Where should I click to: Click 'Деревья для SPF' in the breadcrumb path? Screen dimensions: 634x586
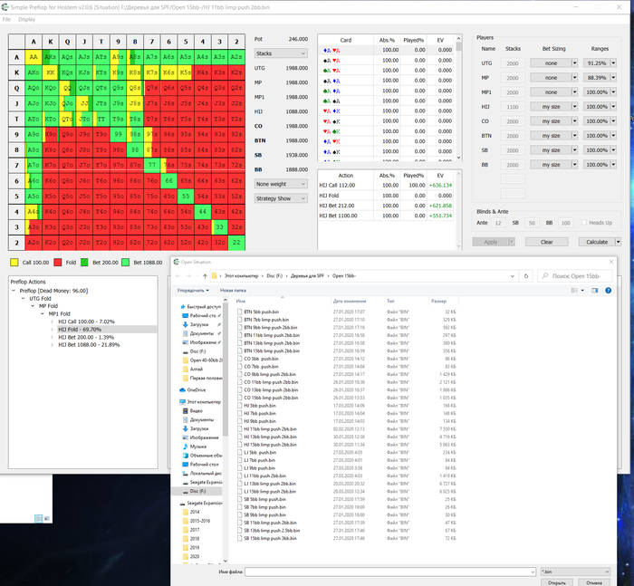coord(307,276)
